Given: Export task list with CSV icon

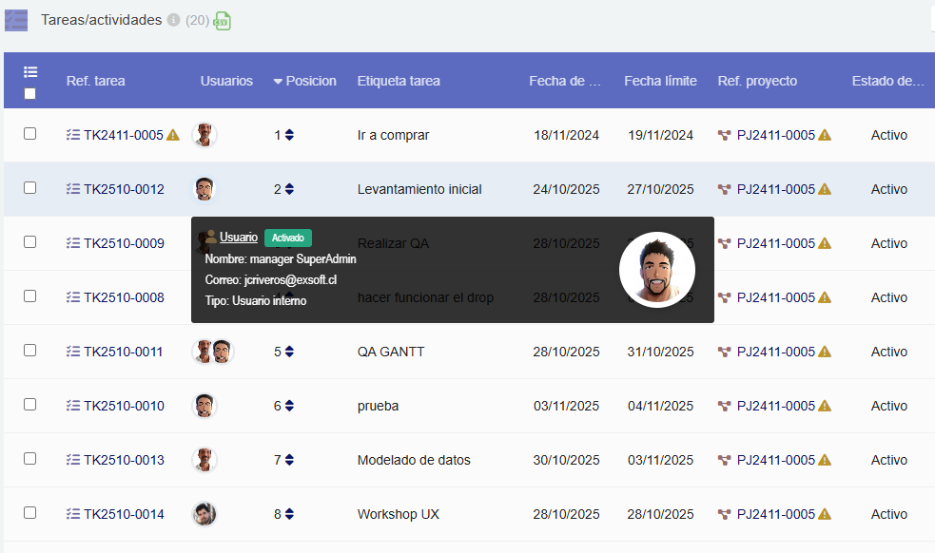Looking at the screenshot, I should coord(222,21).
